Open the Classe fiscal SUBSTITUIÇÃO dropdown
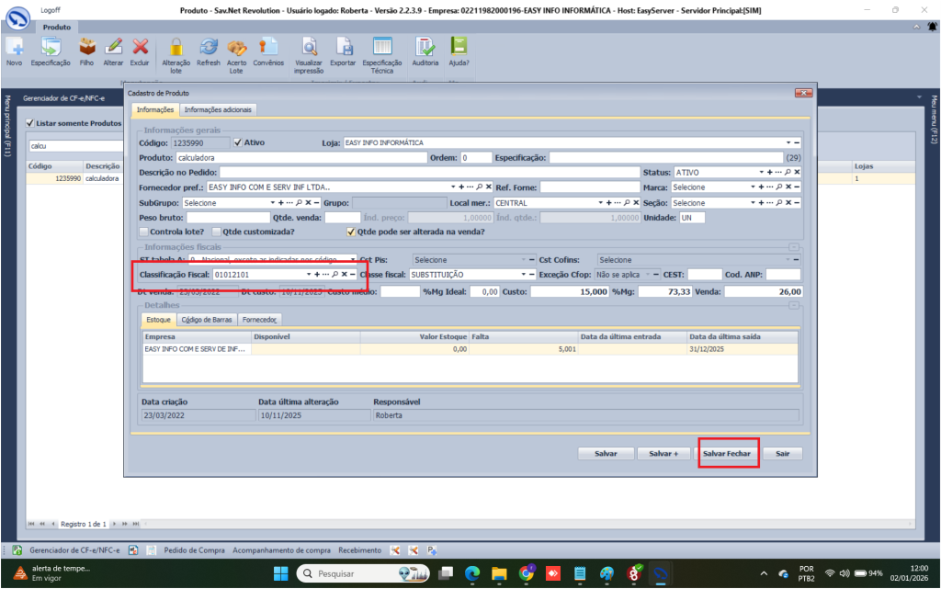The image size is (941, 589). [x=525, y=274]
